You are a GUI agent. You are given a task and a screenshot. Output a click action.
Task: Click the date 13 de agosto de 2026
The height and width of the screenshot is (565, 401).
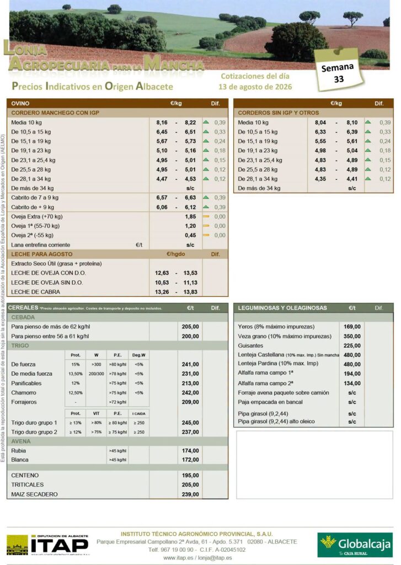(255, 87)
